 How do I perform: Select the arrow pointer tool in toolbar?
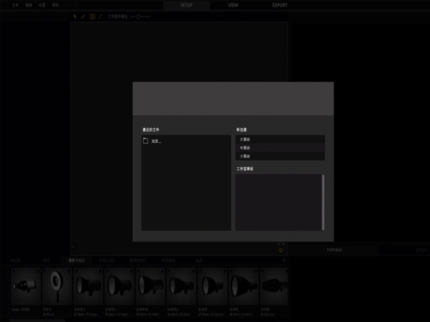pos(75,17)
